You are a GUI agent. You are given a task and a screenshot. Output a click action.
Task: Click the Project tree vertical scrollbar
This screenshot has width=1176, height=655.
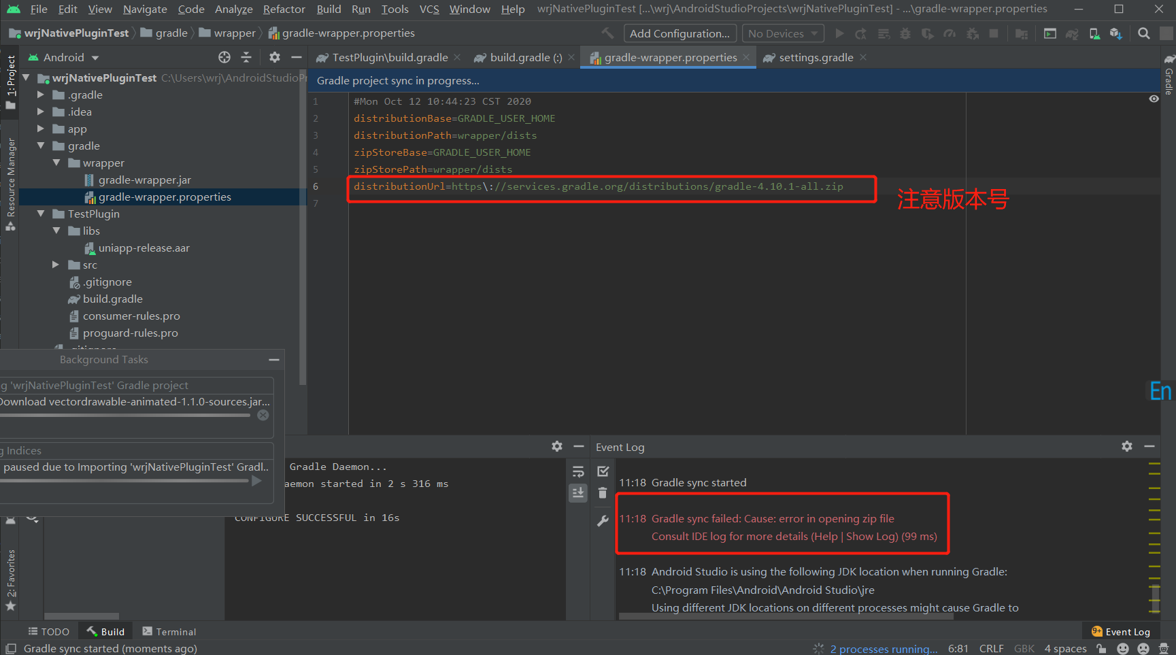coord(303,228)
